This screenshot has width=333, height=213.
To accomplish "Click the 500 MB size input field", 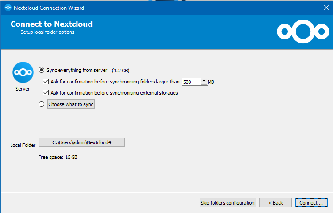I will 191,82.
